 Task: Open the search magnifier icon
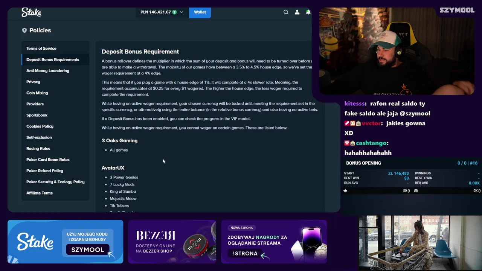click(x=286, y=12)
